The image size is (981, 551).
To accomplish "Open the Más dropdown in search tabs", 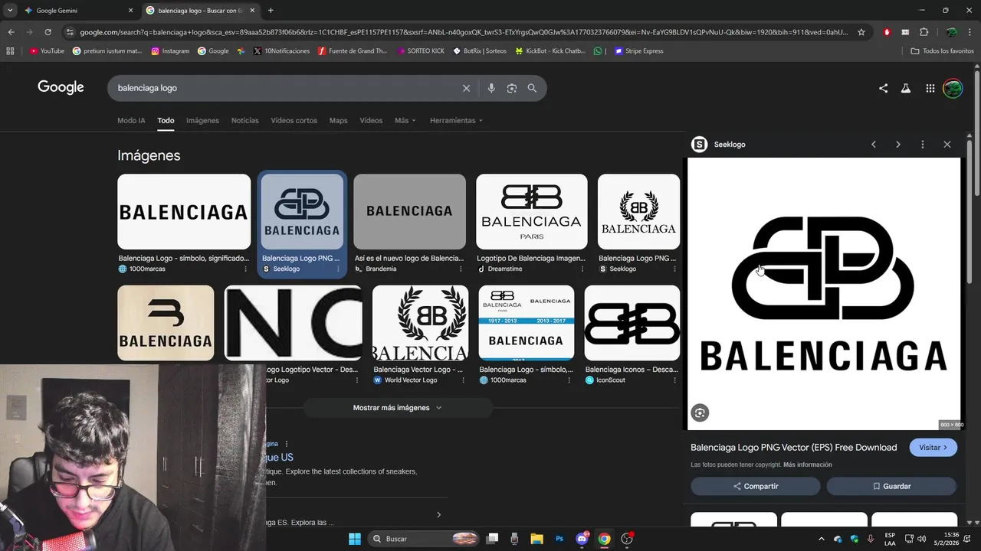I will 405,121.
